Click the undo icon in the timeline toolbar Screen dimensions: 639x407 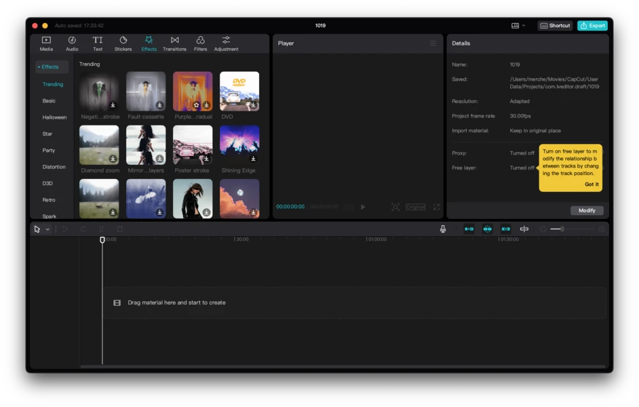coord(64,229)
